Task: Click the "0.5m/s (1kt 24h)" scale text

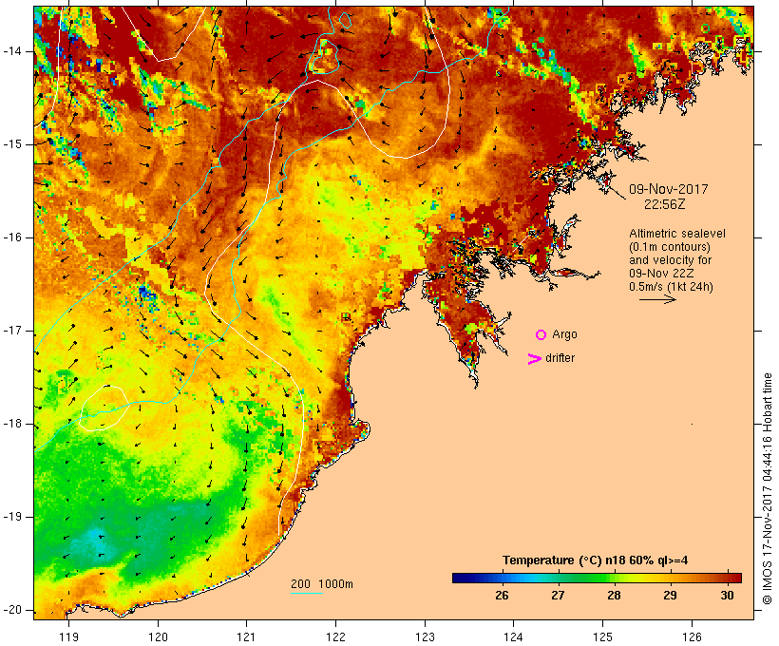Action: (x=671, y=287)
